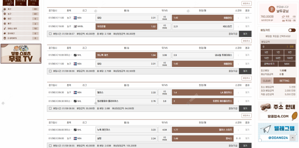Select the basketball (농구) category icon
299x148 pixels.
pyautogui.click(x=4, y=14)
